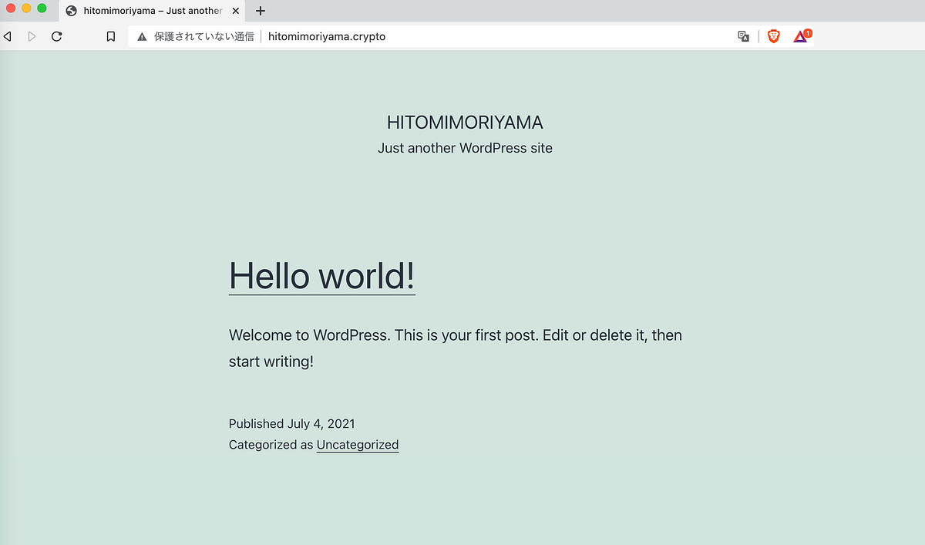This screenshot has height=545, width=925.
Task: Open Brave Shields lion icon
Action: [x=774, y=36]
